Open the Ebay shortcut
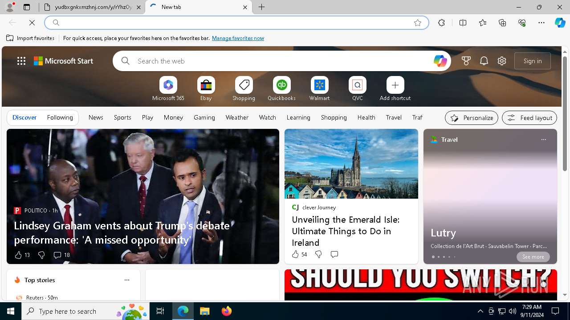 pyautogui.click(x=206, y=89)
